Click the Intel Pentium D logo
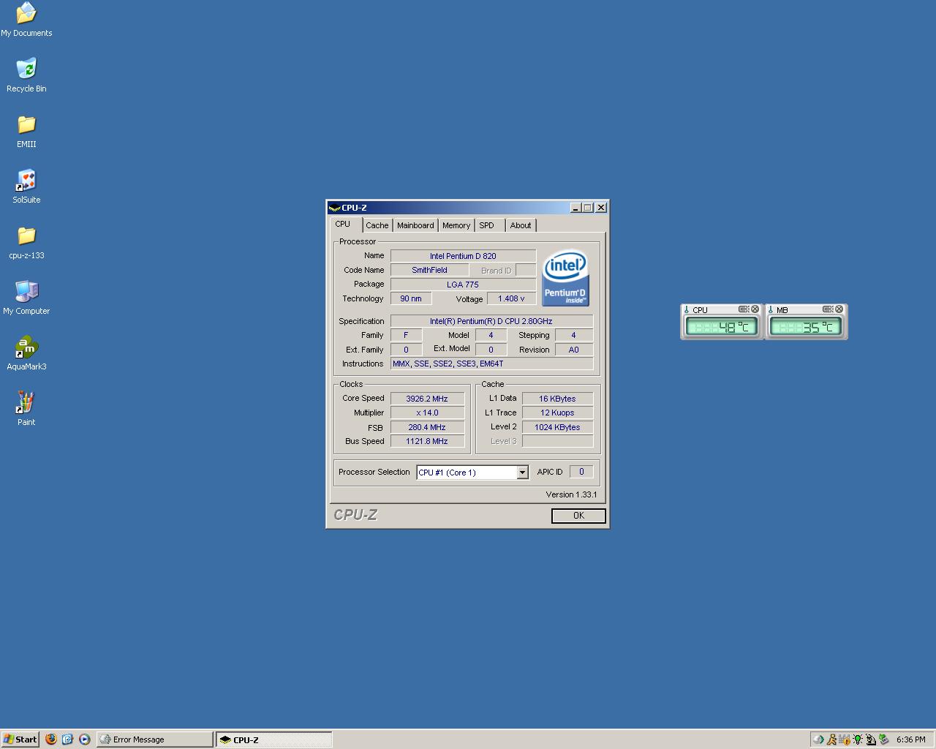 565,278
